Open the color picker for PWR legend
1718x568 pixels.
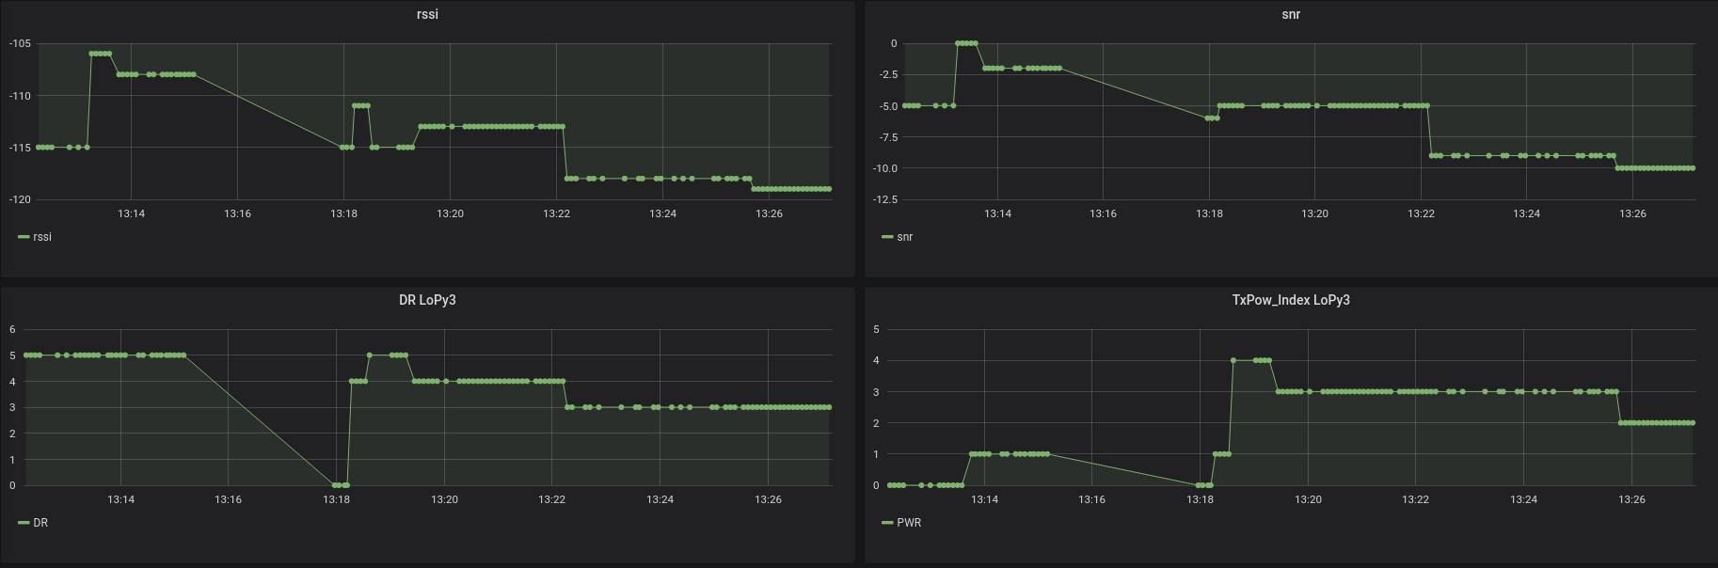click(x=887, y=523)
